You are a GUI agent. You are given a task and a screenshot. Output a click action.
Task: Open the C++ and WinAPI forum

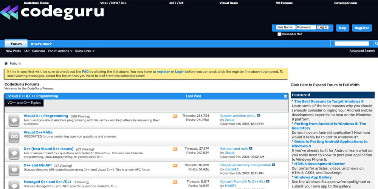click(37, 165)
